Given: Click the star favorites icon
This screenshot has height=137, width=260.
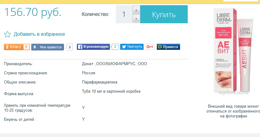Looking at the screenshot, I should (x=7, y=34).
